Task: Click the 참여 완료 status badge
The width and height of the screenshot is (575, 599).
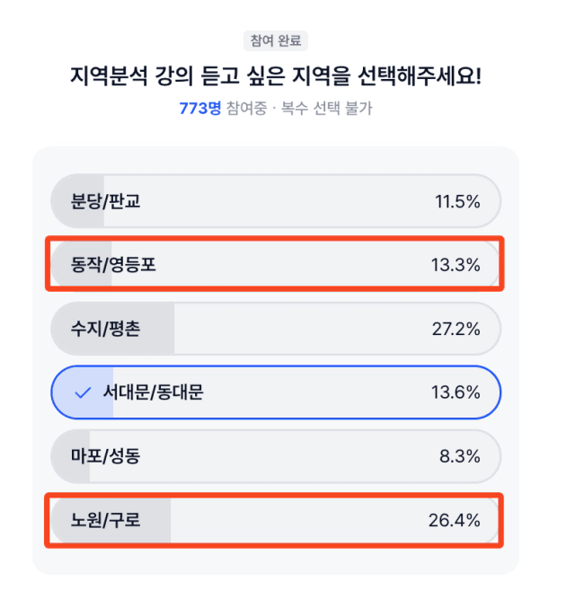Action: click(x=276, y=40)
